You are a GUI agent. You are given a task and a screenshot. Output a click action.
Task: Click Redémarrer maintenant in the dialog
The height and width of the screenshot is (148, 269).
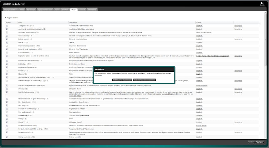pyautogui.click(x=122, y=80)
